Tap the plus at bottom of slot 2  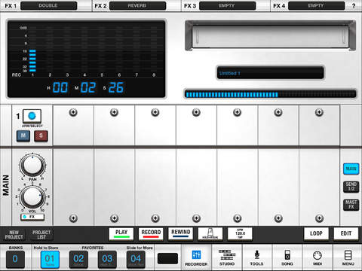(x=73, y=218)
